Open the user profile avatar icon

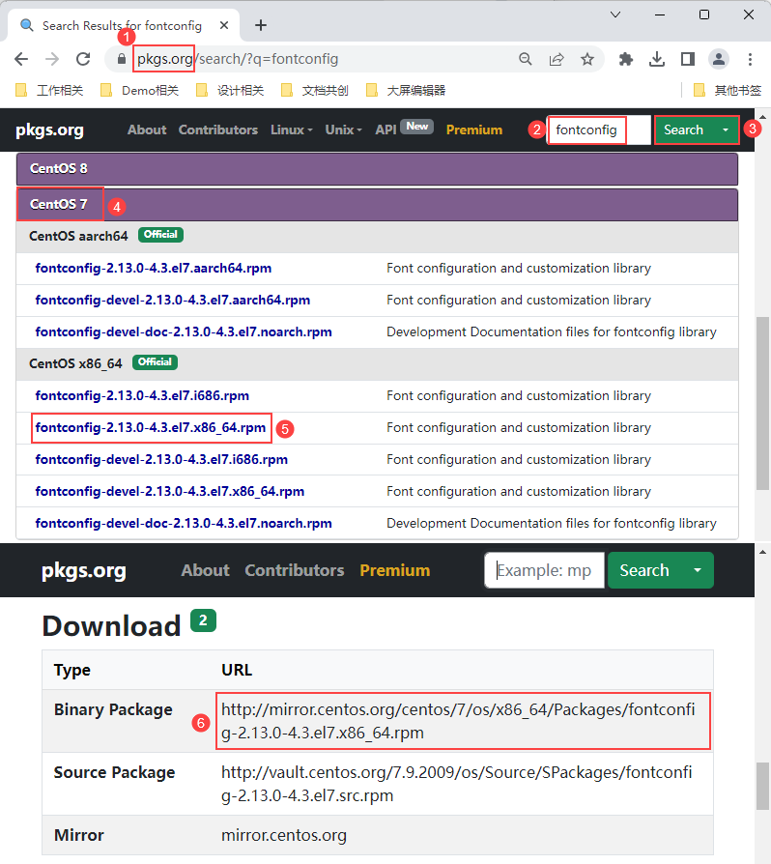pos(719,59)
